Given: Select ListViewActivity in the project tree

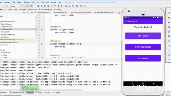Looking at the screenshot, I should pos(6,29).
